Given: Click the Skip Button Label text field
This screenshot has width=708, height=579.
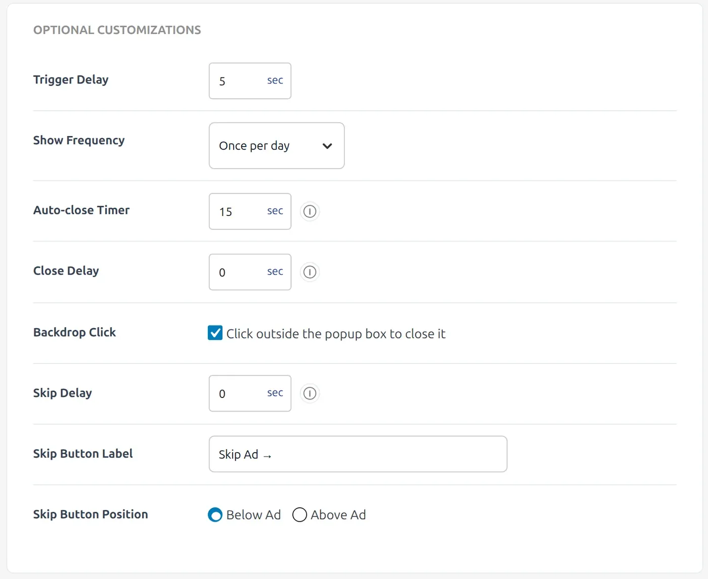Looking at the screenshot, I should coord(358,454).
